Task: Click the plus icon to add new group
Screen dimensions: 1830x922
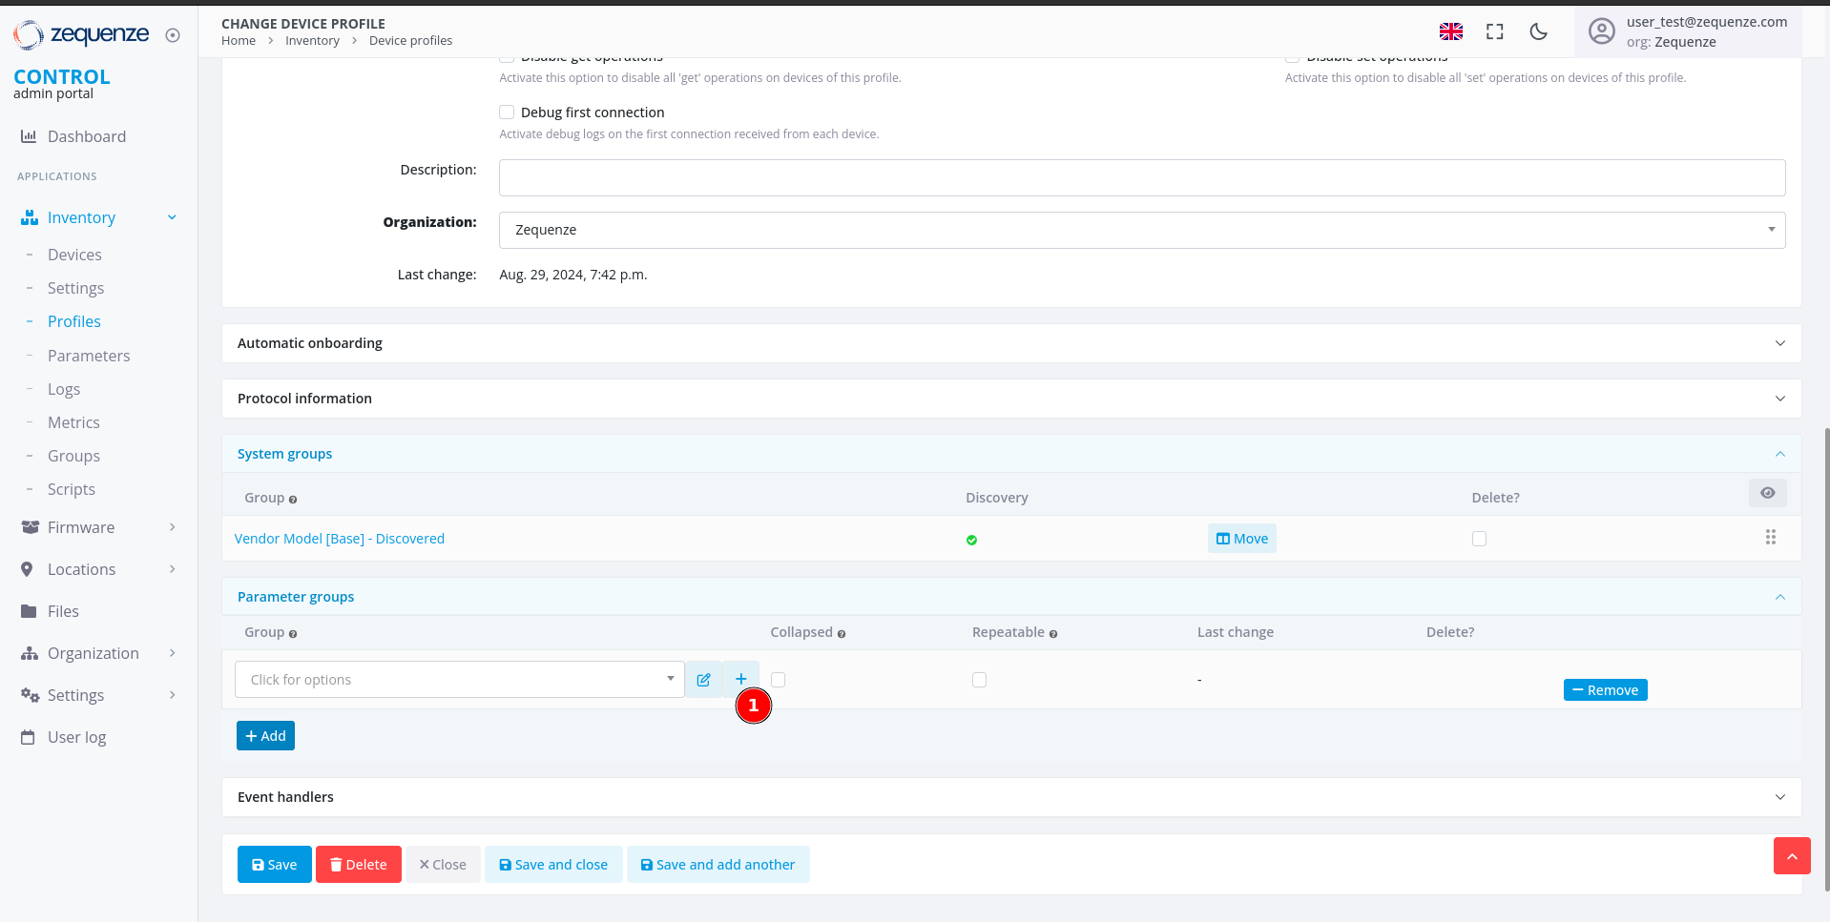Action: pos(740,679)
